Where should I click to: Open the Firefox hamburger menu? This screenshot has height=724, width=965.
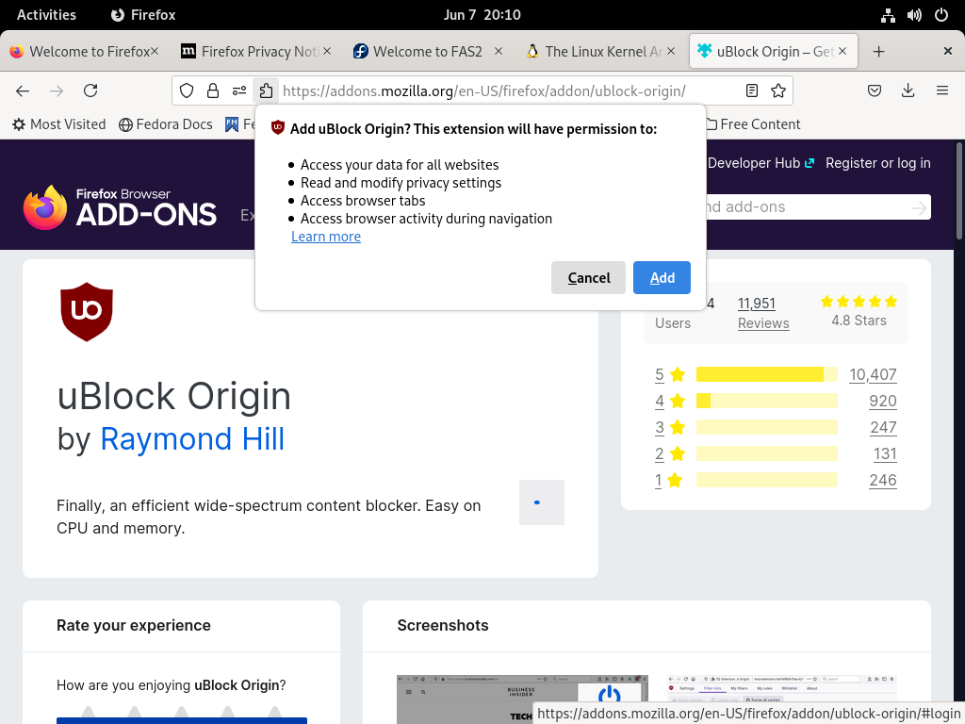pyautogui.click(x=941, y=91)
